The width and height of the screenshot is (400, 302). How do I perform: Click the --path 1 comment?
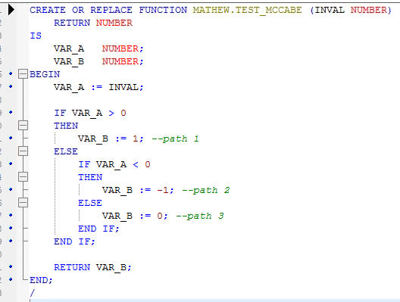pyautogui.click(x=175, y=139)
